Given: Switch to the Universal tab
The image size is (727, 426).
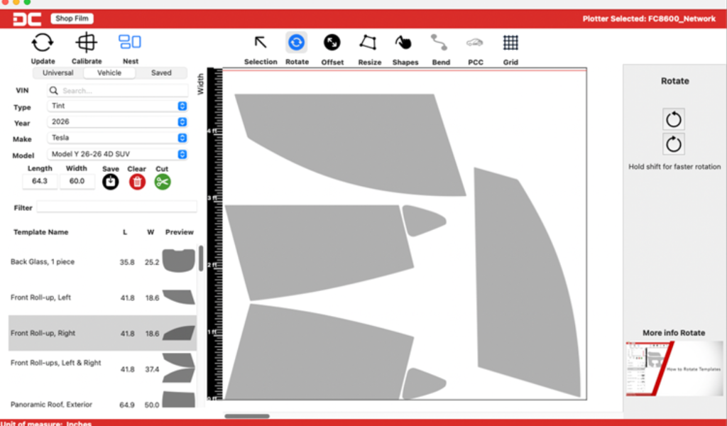Looking at the screenshot, I should [58, 73].
